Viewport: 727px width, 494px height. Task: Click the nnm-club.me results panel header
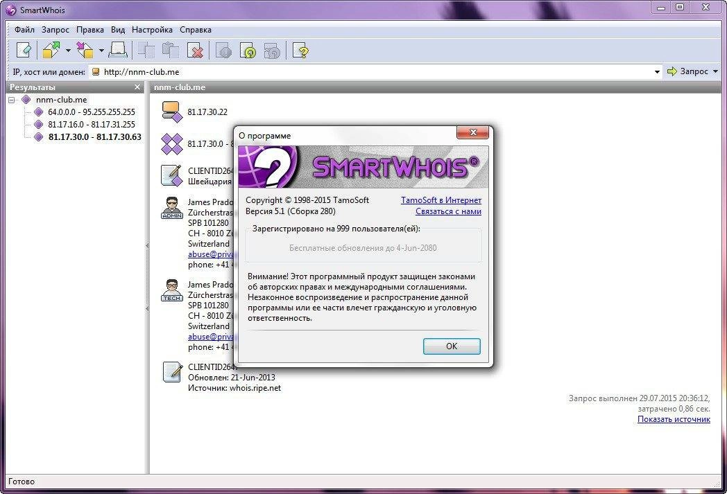[x=435, y=87]
